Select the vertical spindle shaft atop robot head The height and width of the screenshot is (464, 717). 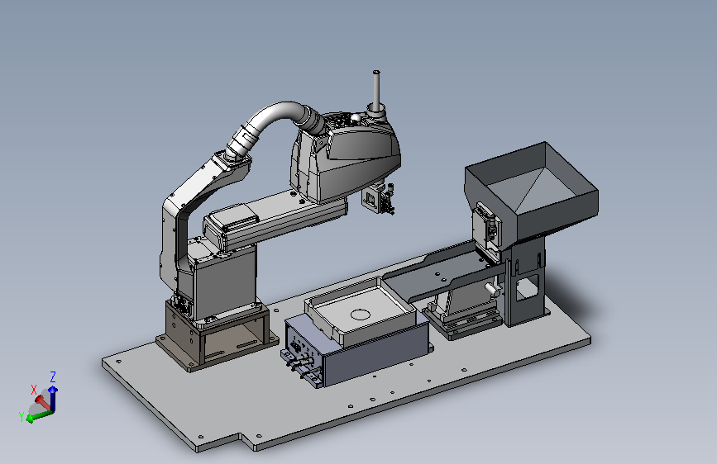click(376, 92)
